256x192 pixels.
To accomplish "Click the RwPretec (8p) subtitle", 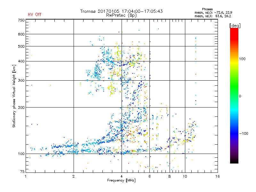I will pyautogui.click(x=121, y=15).
